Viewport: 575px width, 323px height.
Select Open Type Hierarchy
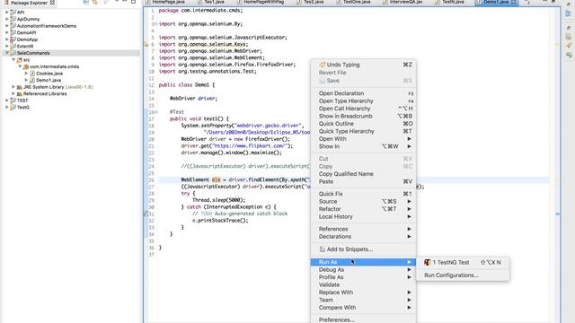tap(363, 101)
